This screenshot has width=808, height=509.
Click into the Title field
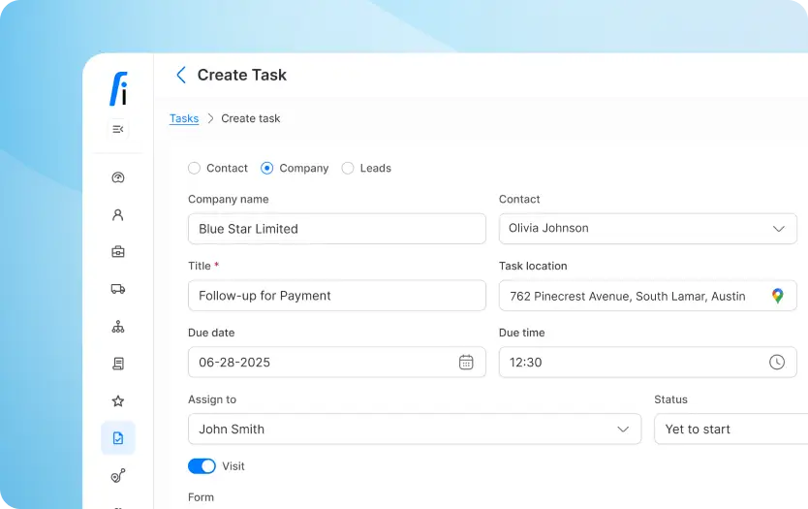pyautogui.click(x=336, y=296)
